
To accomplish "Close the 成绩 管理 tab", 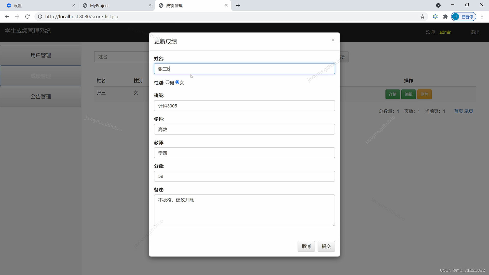I will 226,5.
